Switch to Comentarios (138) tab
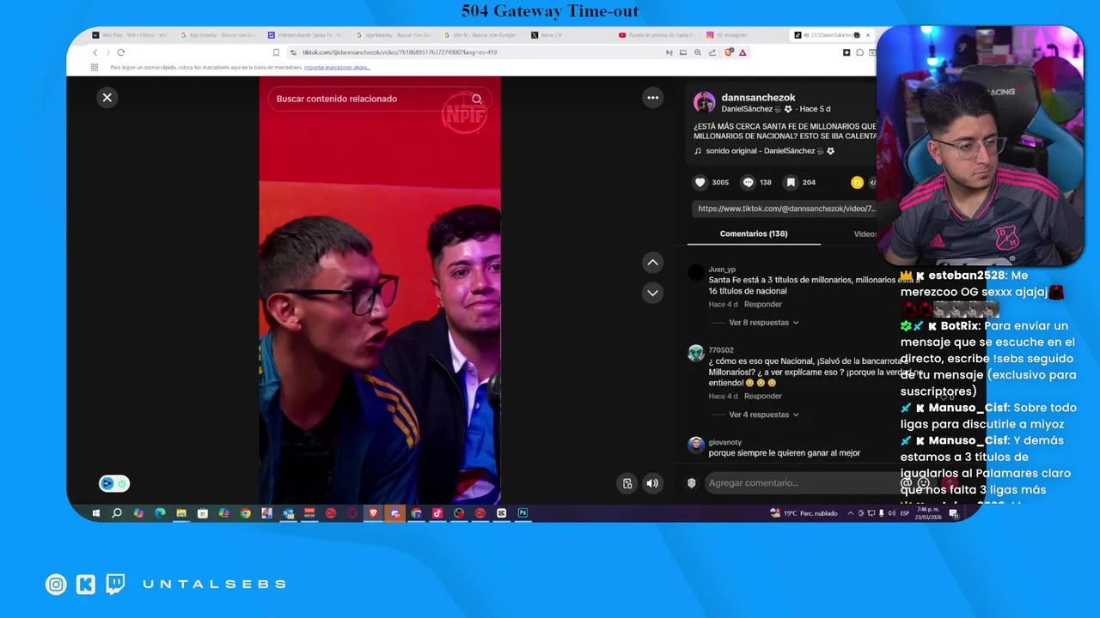The image size is (1100, 618). coord(754,233)
